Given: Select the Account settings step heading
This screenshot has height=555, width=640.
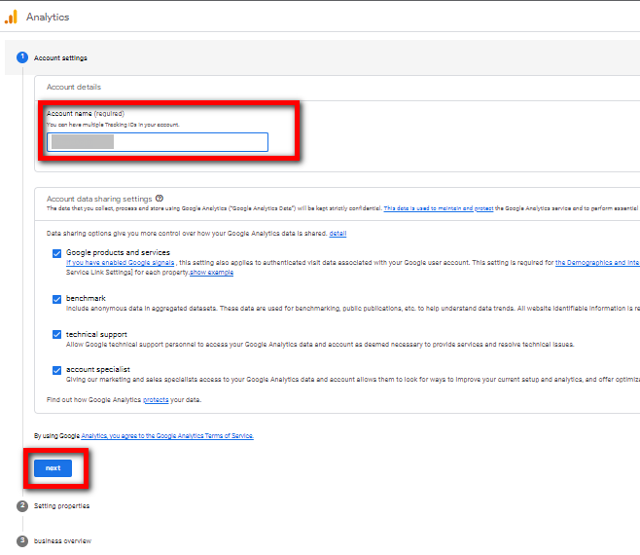Looking at the screenshot, I should point(60,58).
